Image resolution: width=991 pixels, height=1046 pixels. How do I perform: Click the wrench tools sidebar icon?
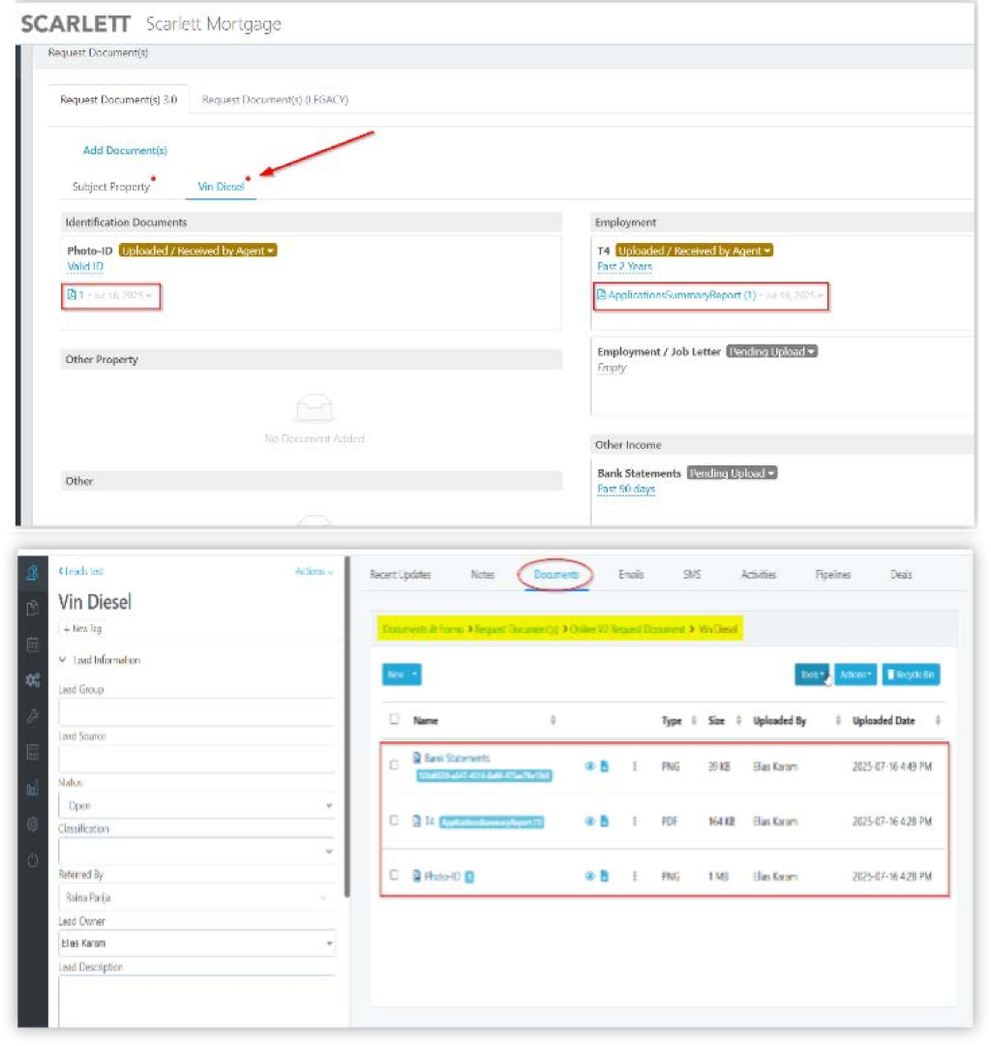pyautogui.click(x=32, y=716)
